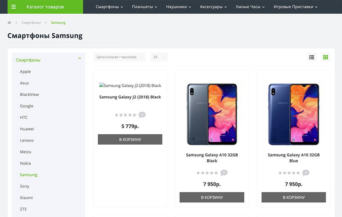342x217 pixels.
Task: Open reviews bubble for Galaxy A10 Black
Action: [224, 173]
